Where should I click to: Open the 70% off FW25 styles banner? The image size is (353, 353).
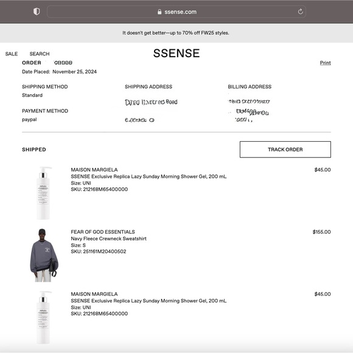point(176,33)
